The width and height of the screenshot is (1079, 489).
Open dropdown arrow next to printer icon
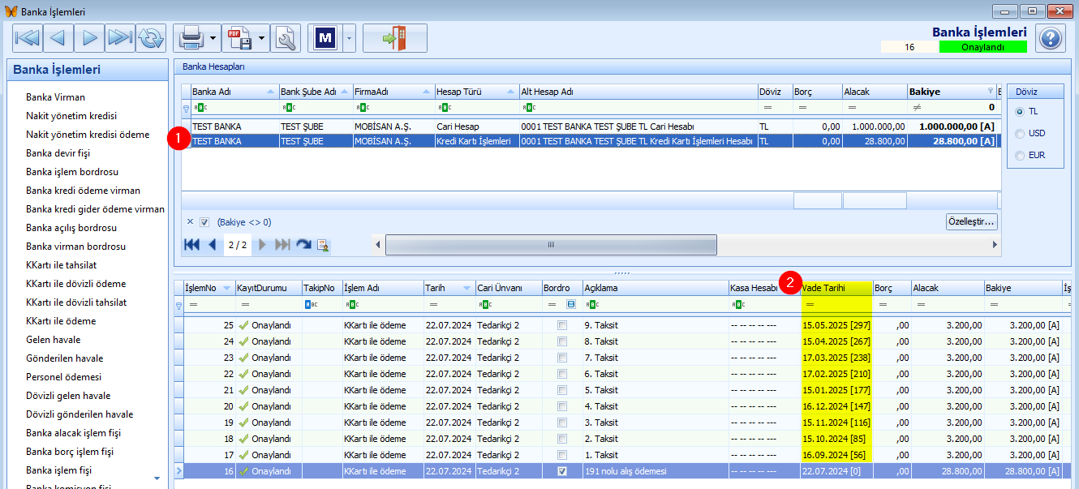(x=213, y=37)
